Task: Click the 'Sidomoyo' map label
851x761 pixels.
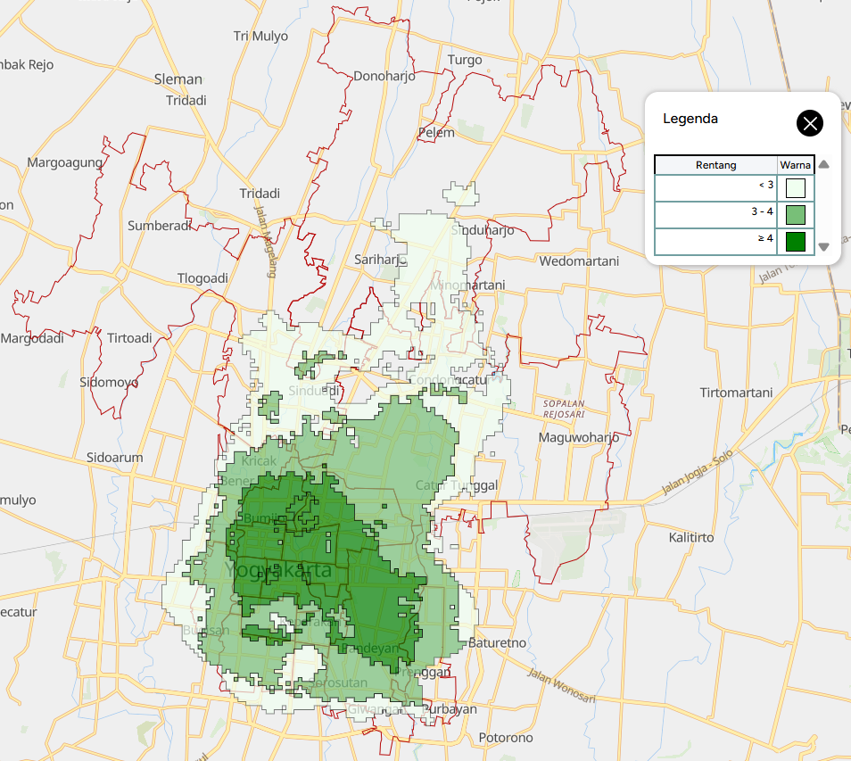Action: pyautogui.click(x=109, y=382)
